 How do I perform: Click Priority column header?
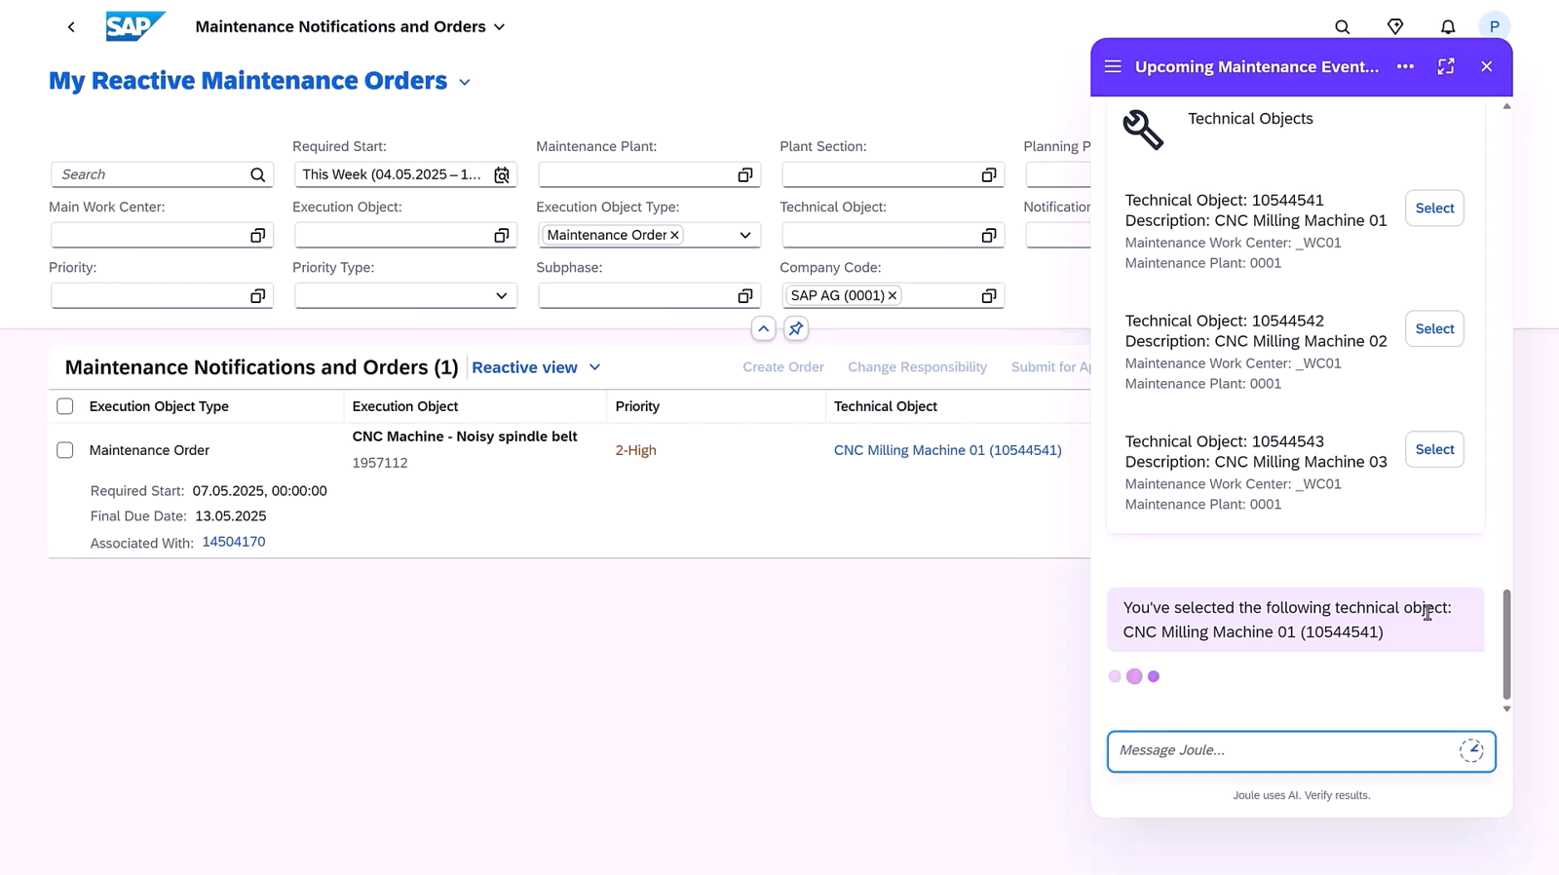tap(637, 406)
